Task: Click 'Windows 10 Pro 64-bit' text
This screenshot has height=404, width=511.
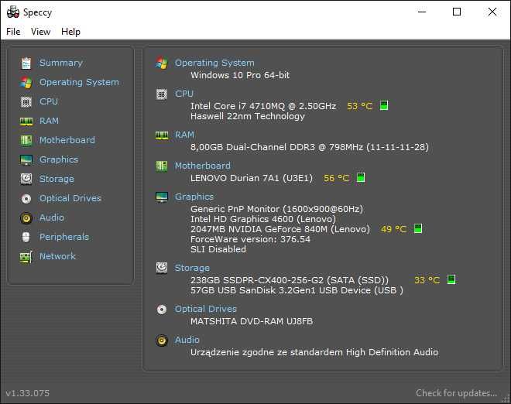Action: coord(240,75)
